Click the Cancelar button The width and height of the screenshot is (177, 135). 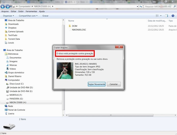click(x=114, y=84)
